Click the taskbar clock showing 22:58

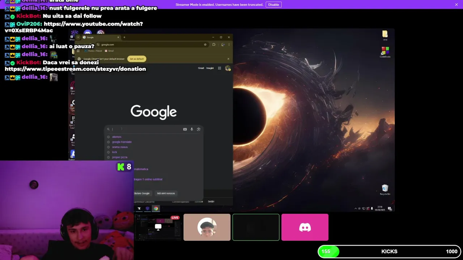click(380, 208)
